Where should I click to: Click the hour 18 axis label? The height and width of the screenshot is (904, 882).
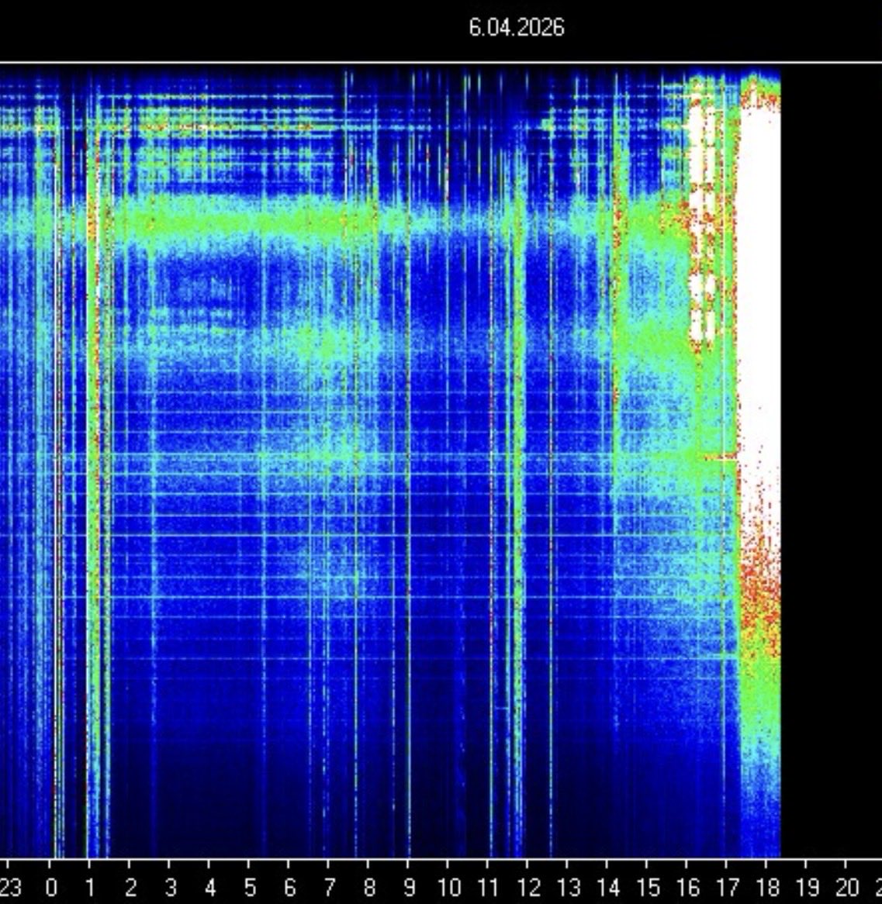tap(768, 887)
